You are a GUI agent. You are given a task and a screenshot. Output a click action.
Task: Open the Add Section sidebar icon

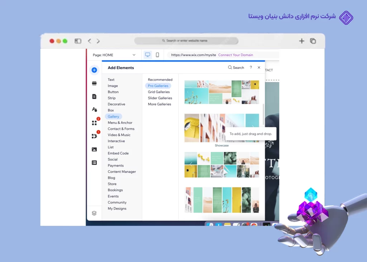(94, 84)
